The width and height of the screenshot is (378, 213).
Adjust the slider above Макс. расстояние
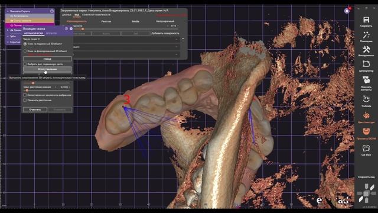coord(33,83)
